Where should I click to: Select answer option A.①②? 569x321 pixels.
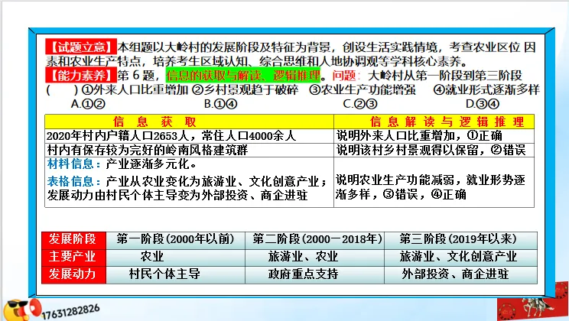(x=88, y=104)
